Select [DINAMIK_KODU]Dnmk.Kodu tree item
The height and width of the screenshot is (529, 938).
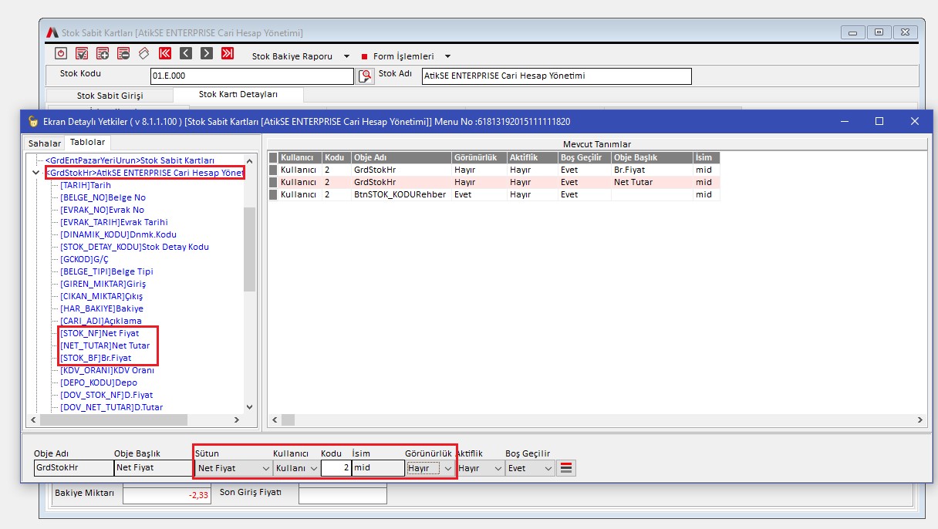tap(118, 234)
